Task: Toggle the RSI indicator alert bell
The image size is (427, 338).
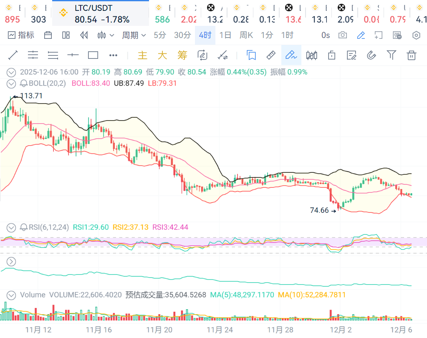Action: (x=24, y=227)
